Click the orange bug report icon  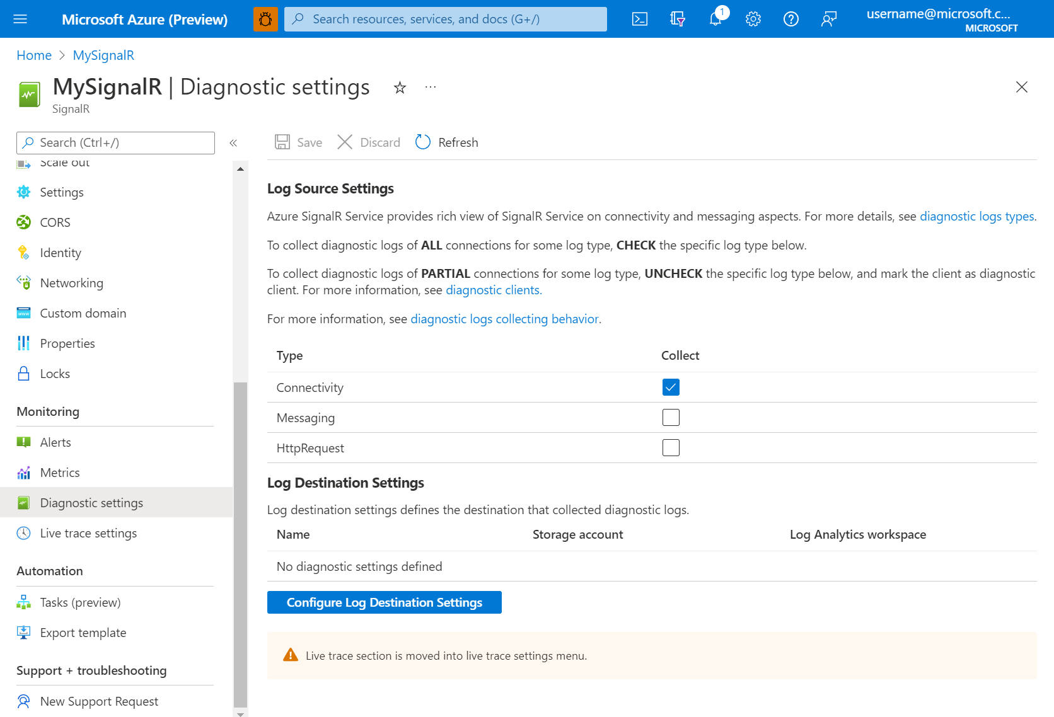(265, 19)
